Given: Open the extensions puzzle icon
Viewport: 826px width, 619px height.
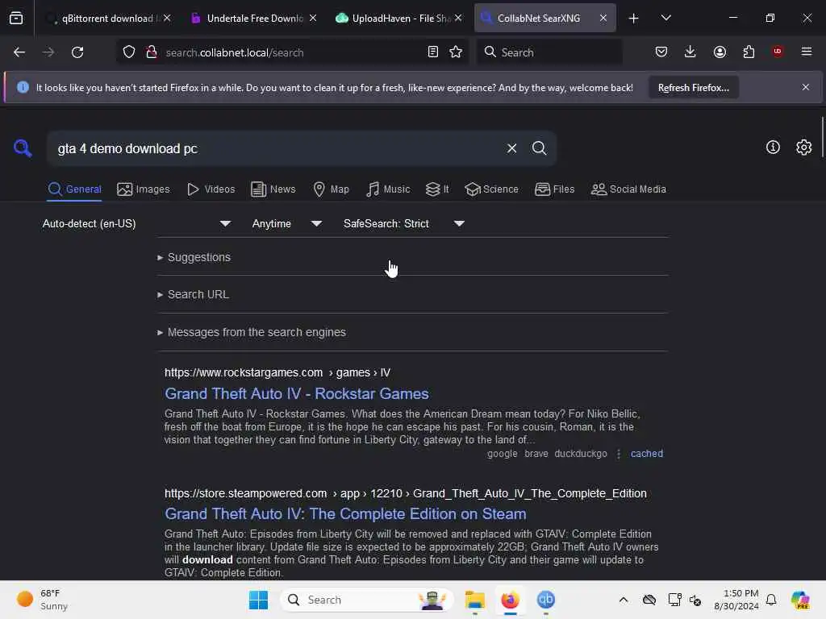Looking at the screenshot, I should coord(749,52).
